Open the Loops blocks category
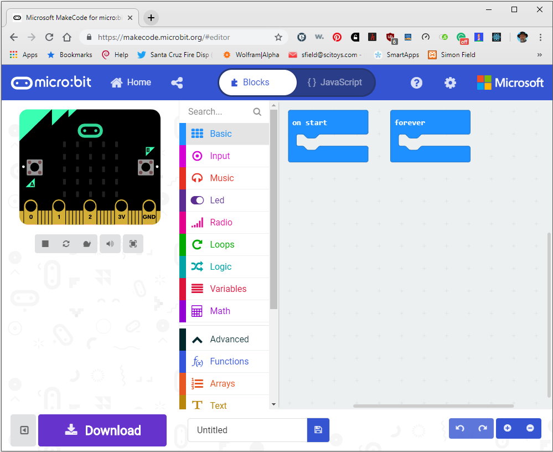This screenshot has height=452, width=553. click(x=224, y=244)
